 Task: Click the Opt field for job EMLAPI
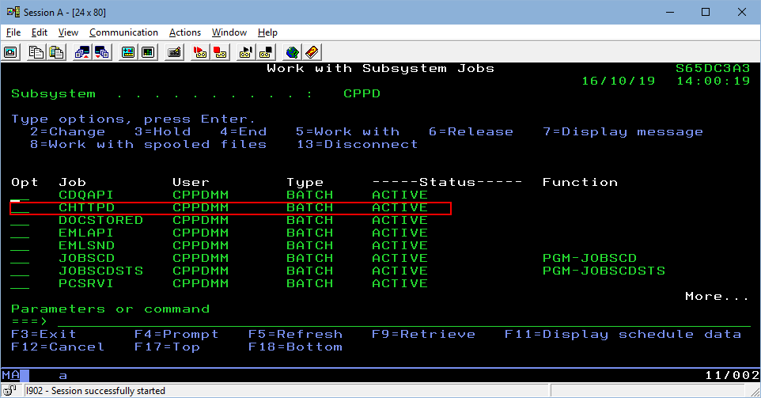click(20, 233)
